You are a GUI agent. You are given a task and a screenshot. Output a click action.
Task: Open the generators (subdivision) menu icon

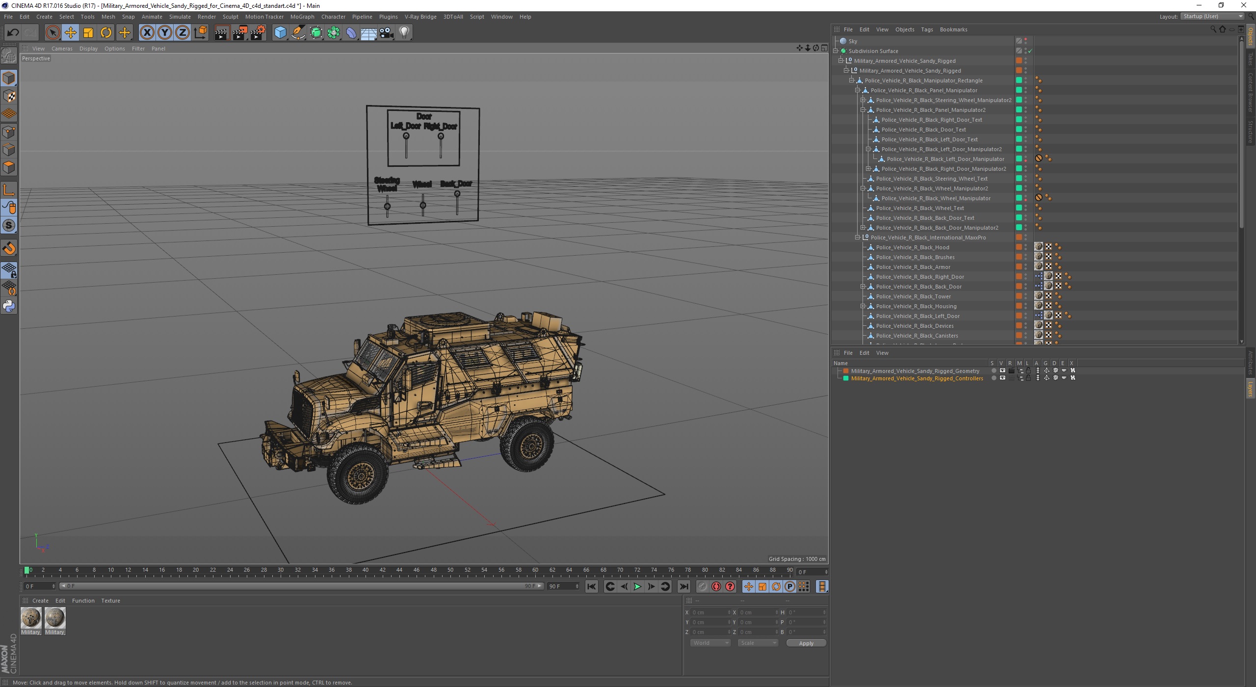click(316, 33)
